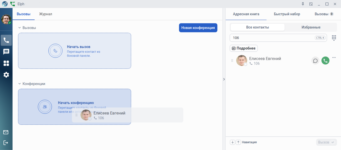Open the apps grid sidebar icon
The width and height of the screenshot is (341, 150).
pos(6,63)
